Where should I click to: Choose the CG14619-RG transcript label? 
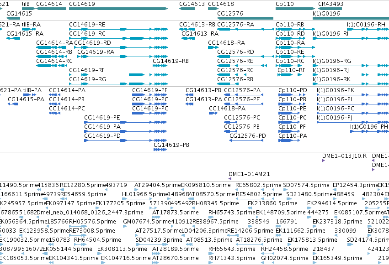tap(87, 79)
